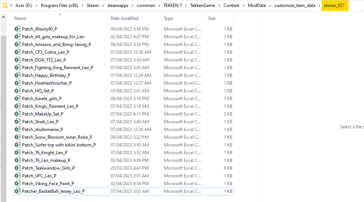Sort files by the Name column header
This screenshot has height=202, width=364.
coord(20,18)
